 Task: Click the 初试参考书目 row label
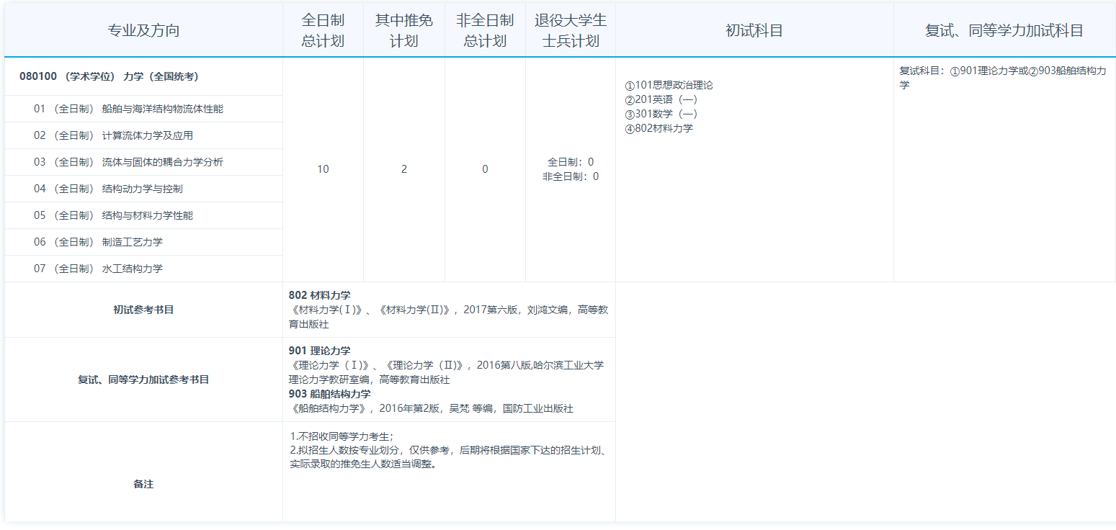[x=143, y=310]
